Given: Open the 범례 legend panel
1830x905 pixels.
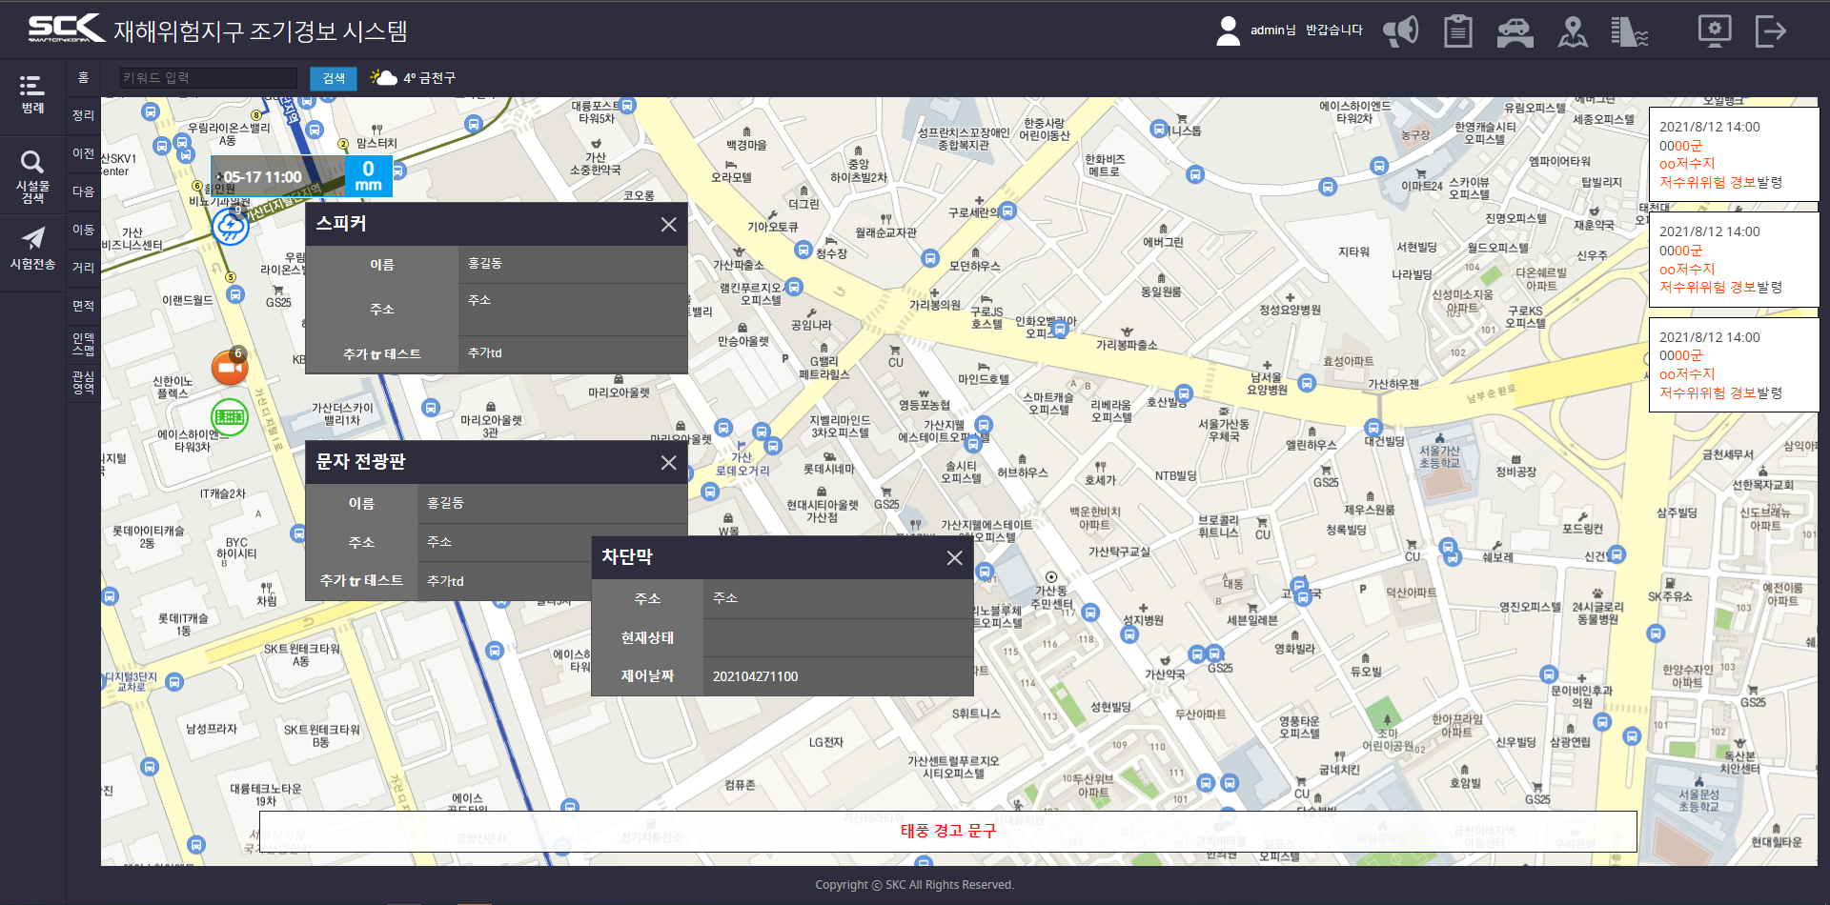Looking at the screenshot, I should click(x=32, y=95).
